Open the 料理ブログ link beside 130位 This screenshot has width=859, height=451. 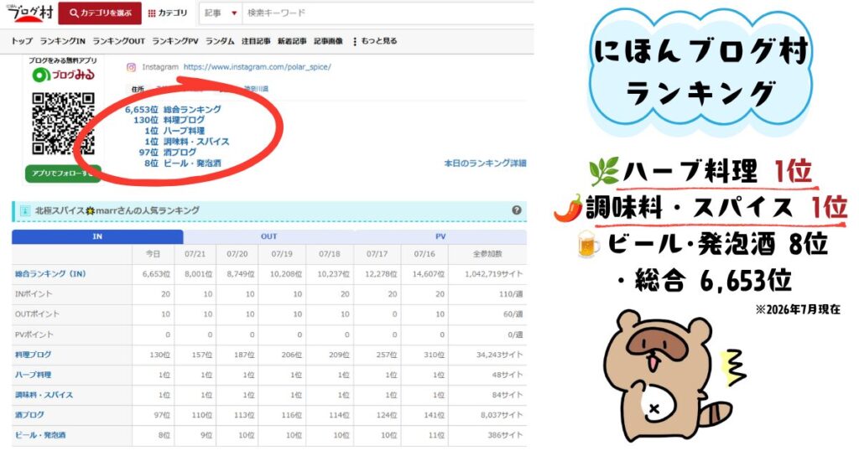tap(184, 120)
